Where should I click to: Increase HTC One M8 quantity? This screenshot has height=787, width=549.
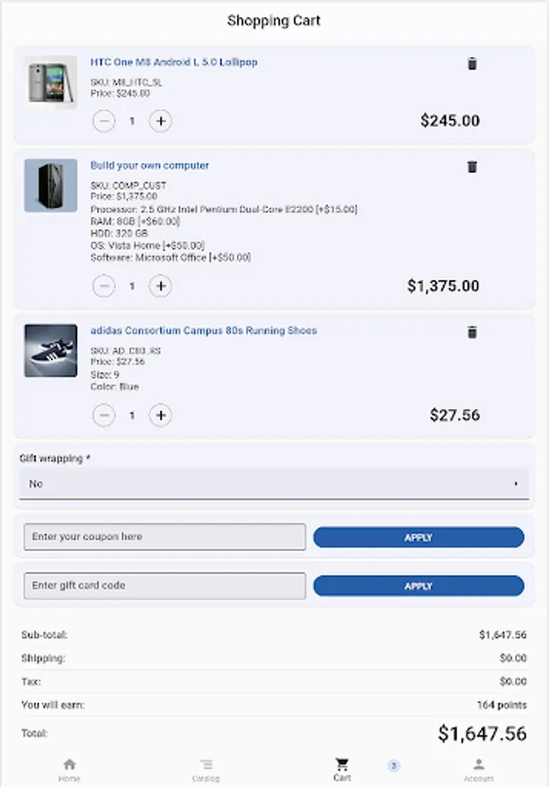tap(160, 121)
